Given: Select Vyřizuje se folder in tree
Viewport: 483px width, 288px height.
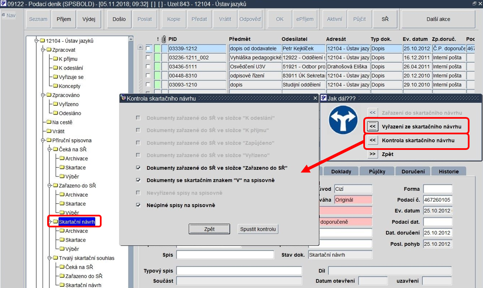Looking at the screenshot, I should [71, 77].
